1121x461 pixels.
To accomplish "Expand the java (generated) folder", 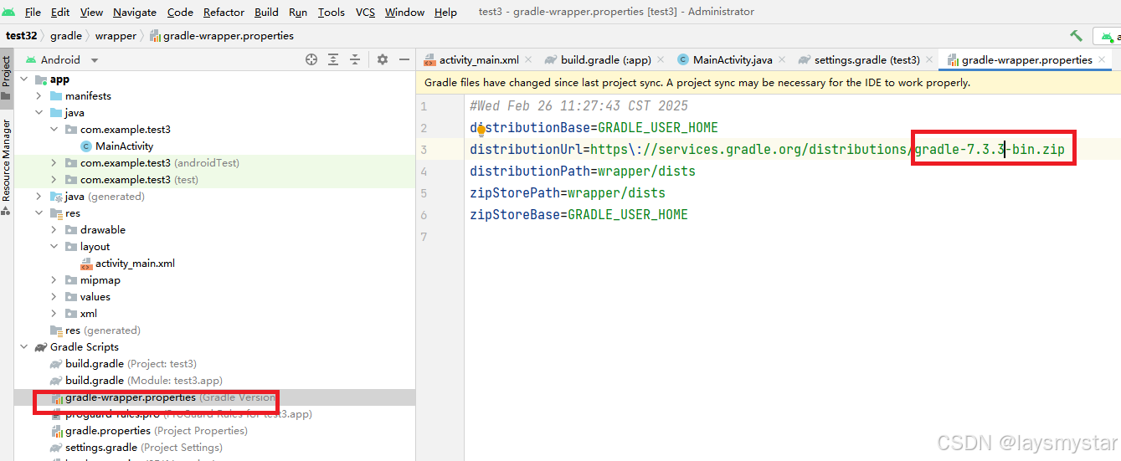I will click(x=39, y=197).
